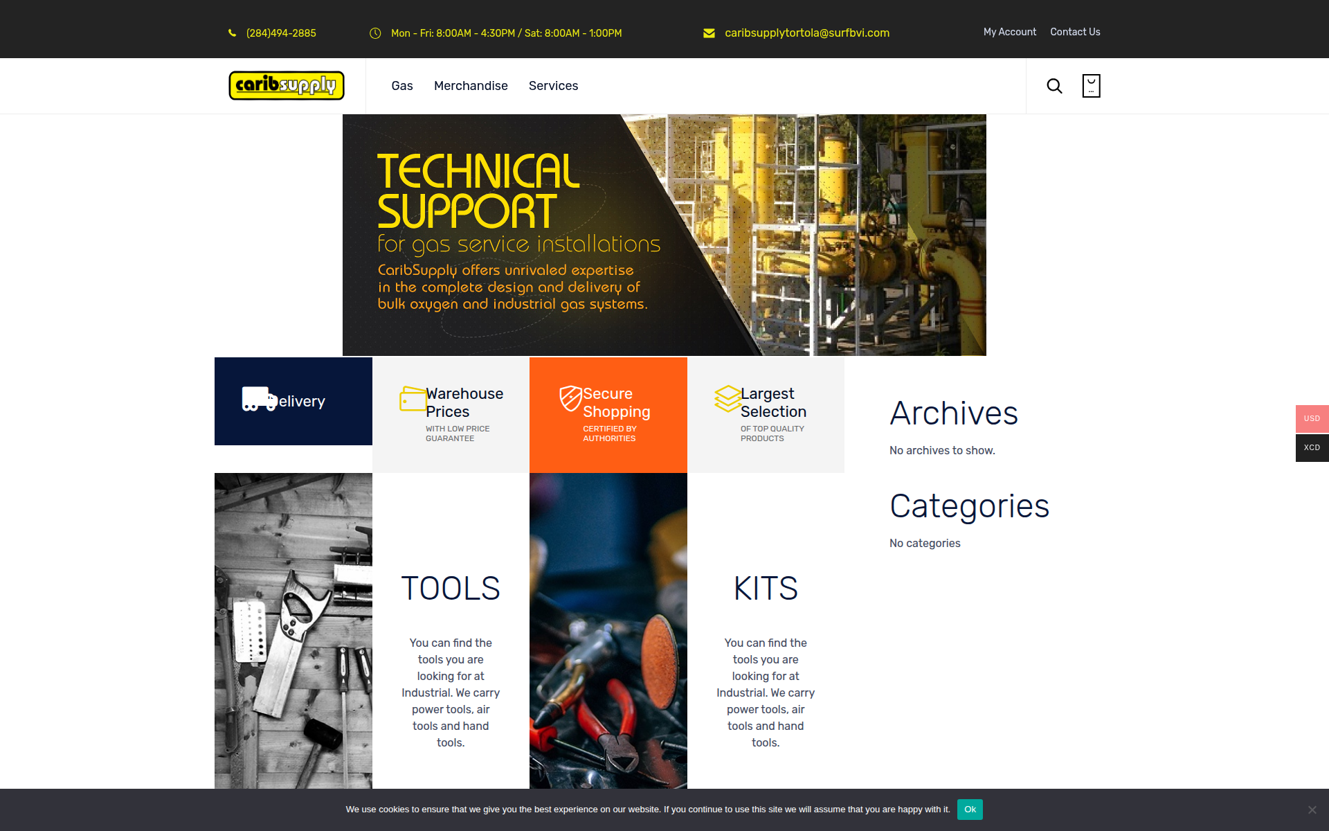Click the CaribSupply logo
Viewport: 1329px width, 831px height.
287,86
